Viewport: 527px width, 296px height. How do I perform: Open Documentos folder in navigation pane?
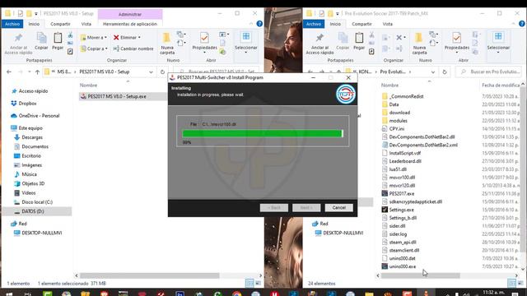pos(35,146)
